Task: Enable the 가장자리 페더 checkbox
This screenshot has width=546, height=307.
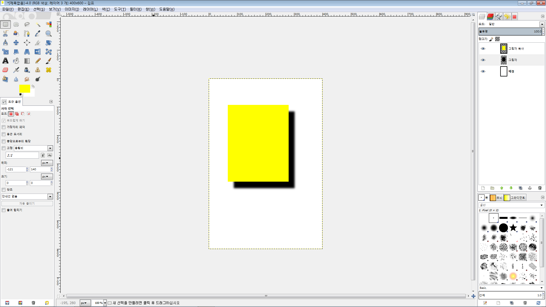Action: pyautogui.click(x=4, y=127)
